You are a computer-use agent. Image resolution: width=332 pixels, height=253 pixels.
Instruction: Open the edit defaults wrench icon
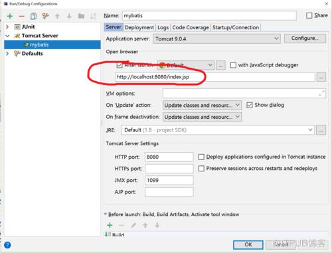45,16
